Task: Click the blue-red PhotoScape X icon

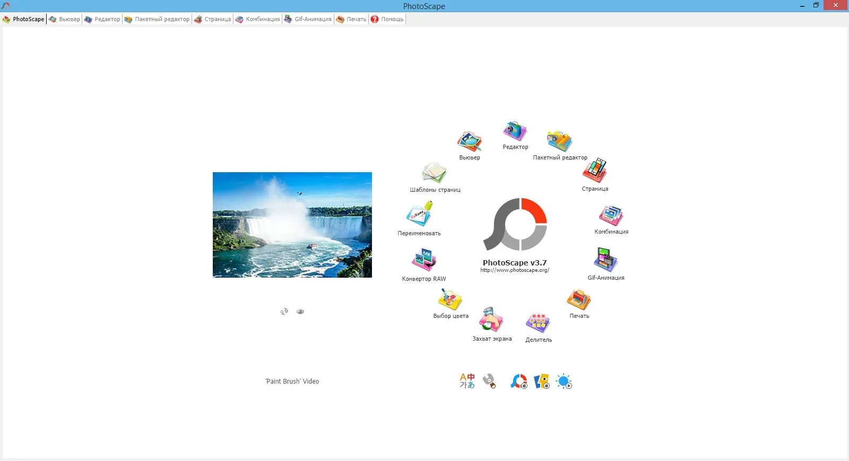Action: (x=518, y=382)
